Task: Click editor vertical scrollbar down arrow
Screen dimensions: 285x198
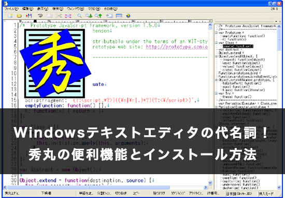Action: point(210,183)
